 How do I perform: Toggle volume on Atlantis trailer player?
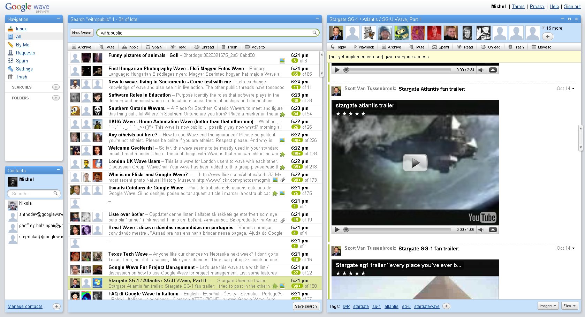coord(481,229)
